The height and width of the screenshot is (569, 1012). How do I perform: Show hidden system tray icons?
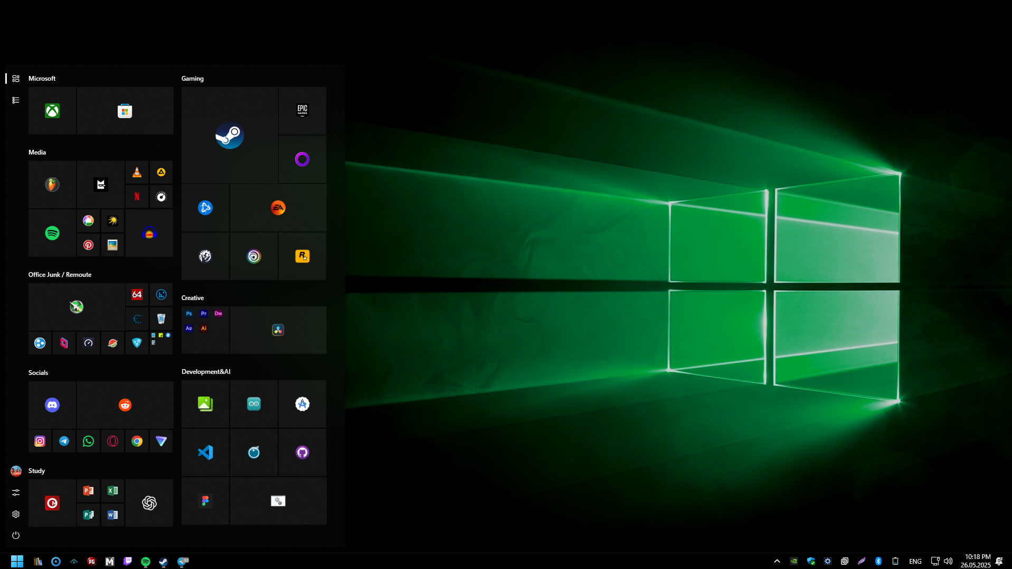pyautogui.click(x=777, y=561)
